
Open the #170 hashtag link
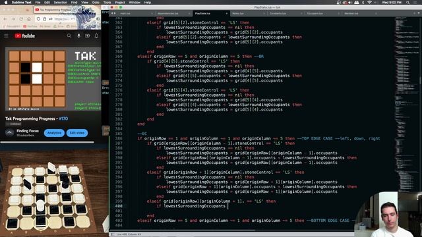click(63, 118)
